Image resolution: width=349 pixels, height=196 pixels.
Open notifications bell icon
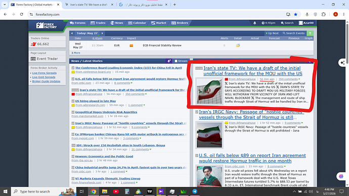tap(254, 23)
